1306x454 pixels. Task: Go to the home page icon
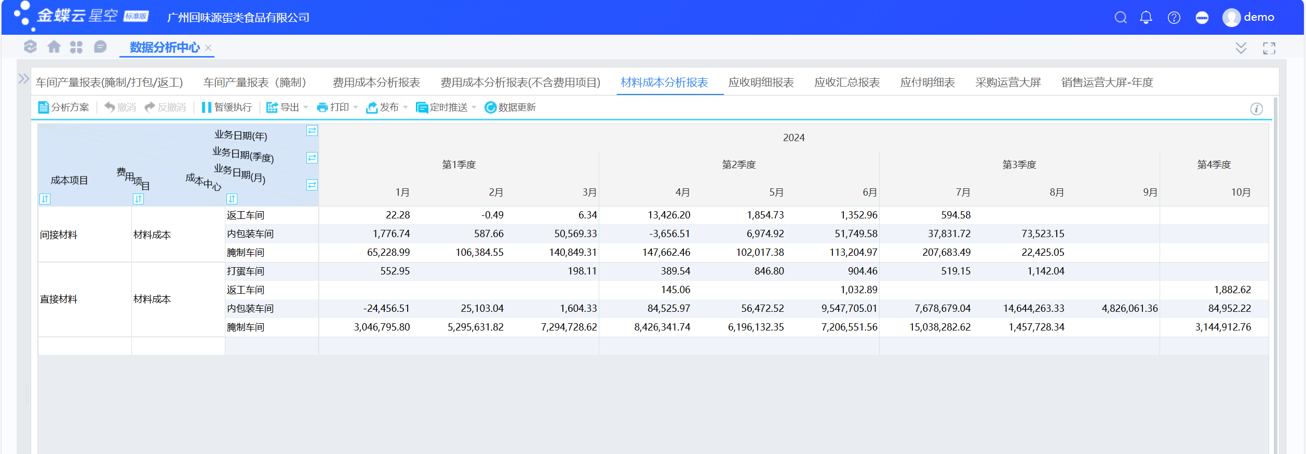coord(54,47)
